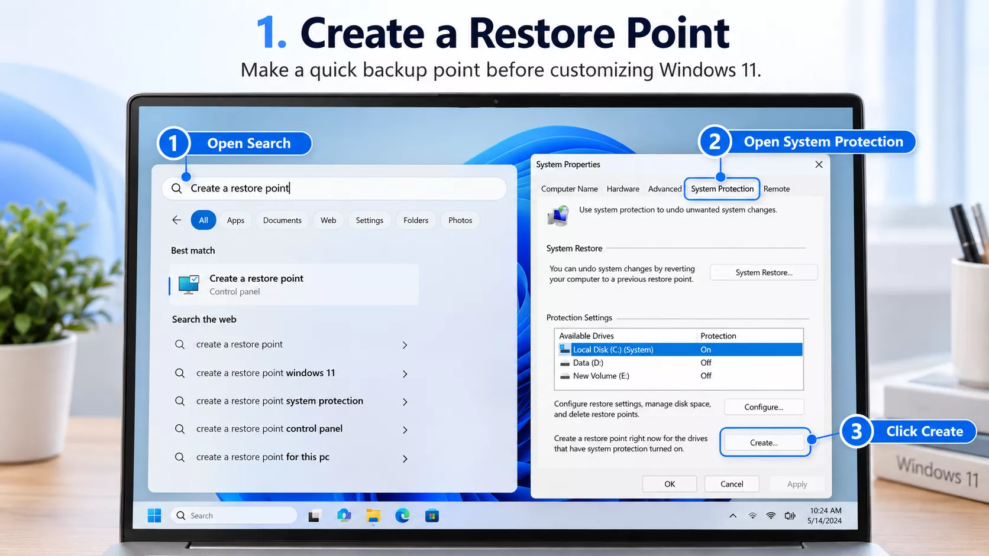Select the Data (D:) drive row
This screenshot has height=556, width=989.
(679, 363)
